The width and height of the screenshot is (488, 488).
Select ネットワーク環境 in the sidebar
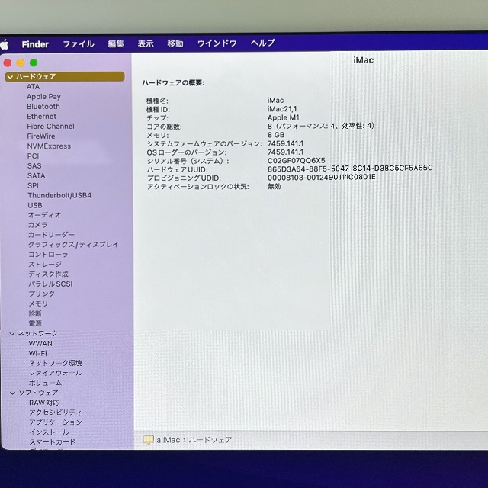tap(56, 363)
